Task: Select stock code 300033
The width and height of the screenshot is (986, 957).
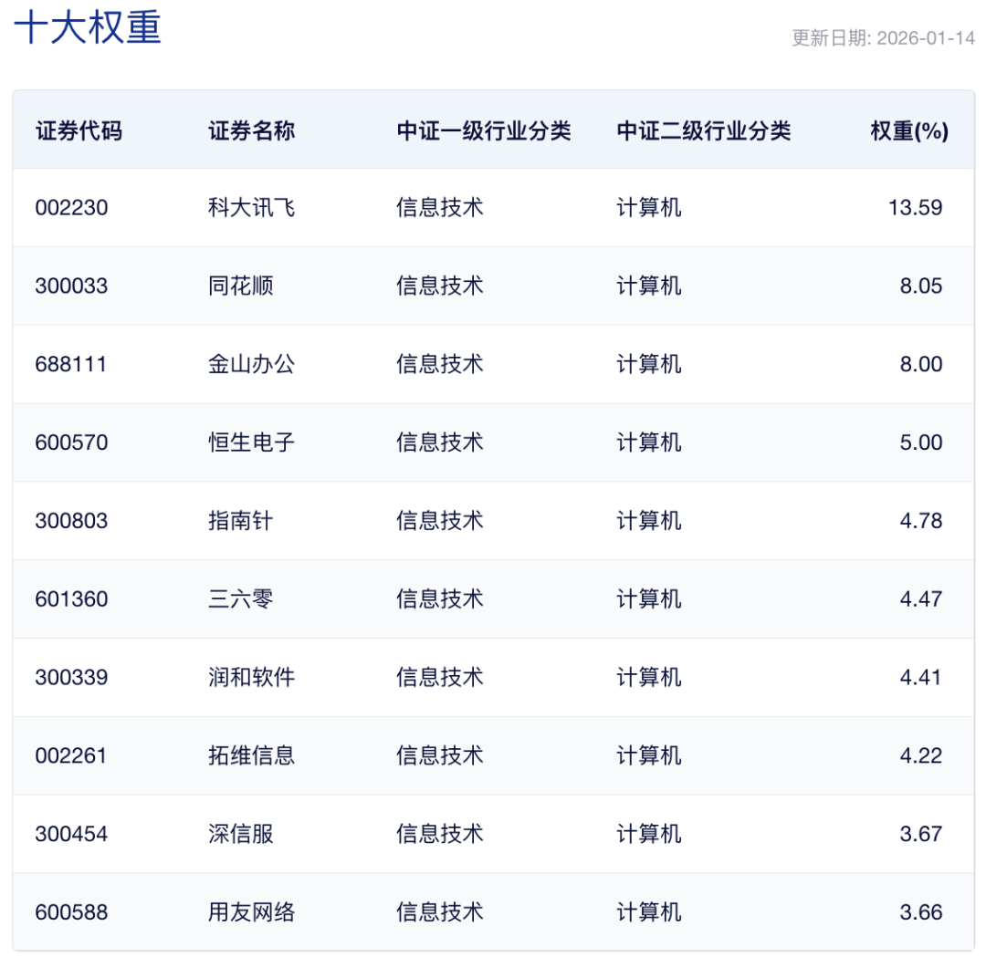Action: click(72, 286)
